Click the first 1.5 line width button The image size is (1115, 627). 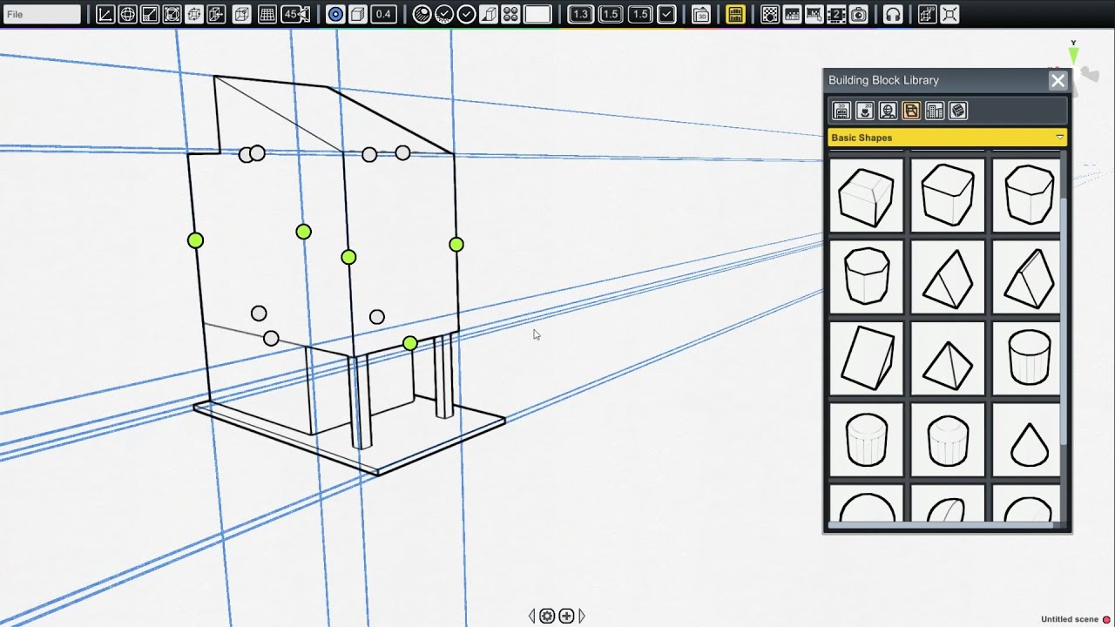611,14
